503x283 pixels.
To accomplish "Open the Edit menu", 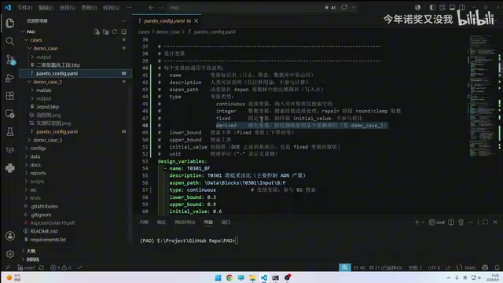I will [x=46, y=7].
